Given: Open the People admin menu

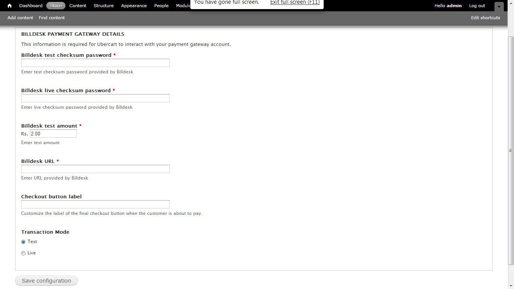Looking at the screenshot, I should tap(161, 6).
